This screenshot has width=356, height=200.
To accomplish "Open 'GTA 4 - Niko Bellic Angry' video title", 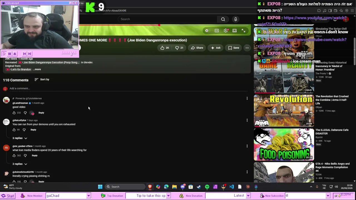I will [332, 167].
